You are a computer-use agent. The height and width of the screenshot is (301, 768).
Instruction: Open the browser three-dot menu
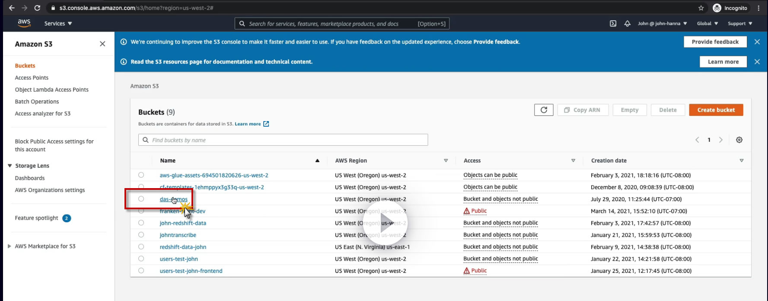pyautogui.click(x=758, y=8)
